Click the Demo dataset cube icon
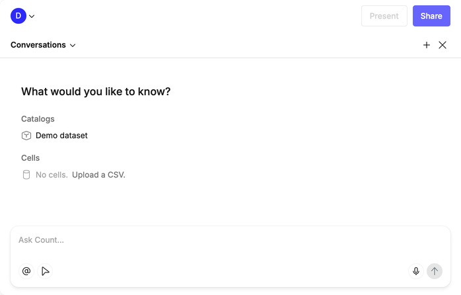This screenshot has width=461, height=295. pos(26,136)
